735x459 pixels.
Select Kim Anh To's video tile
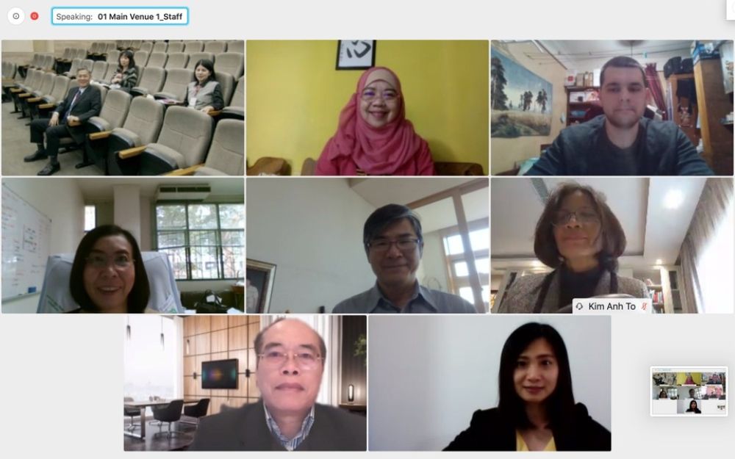[x=612, y=245]
